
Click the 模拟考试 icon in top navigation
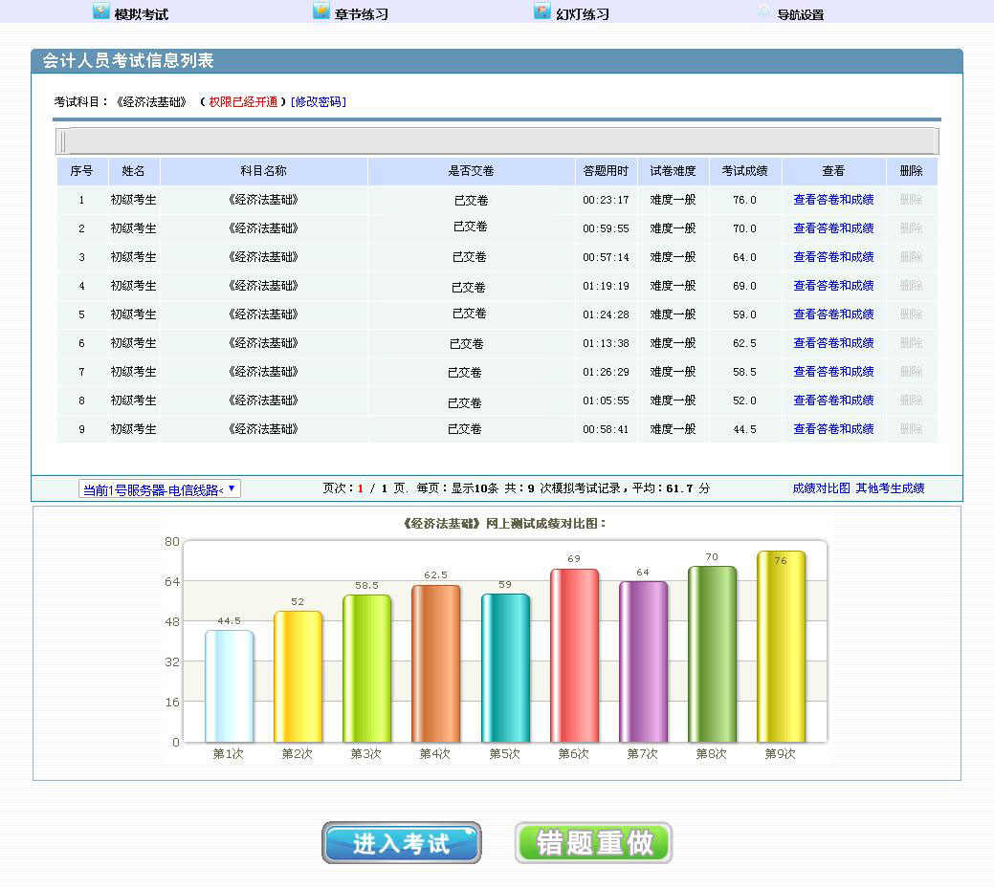(x=100, y=11)
